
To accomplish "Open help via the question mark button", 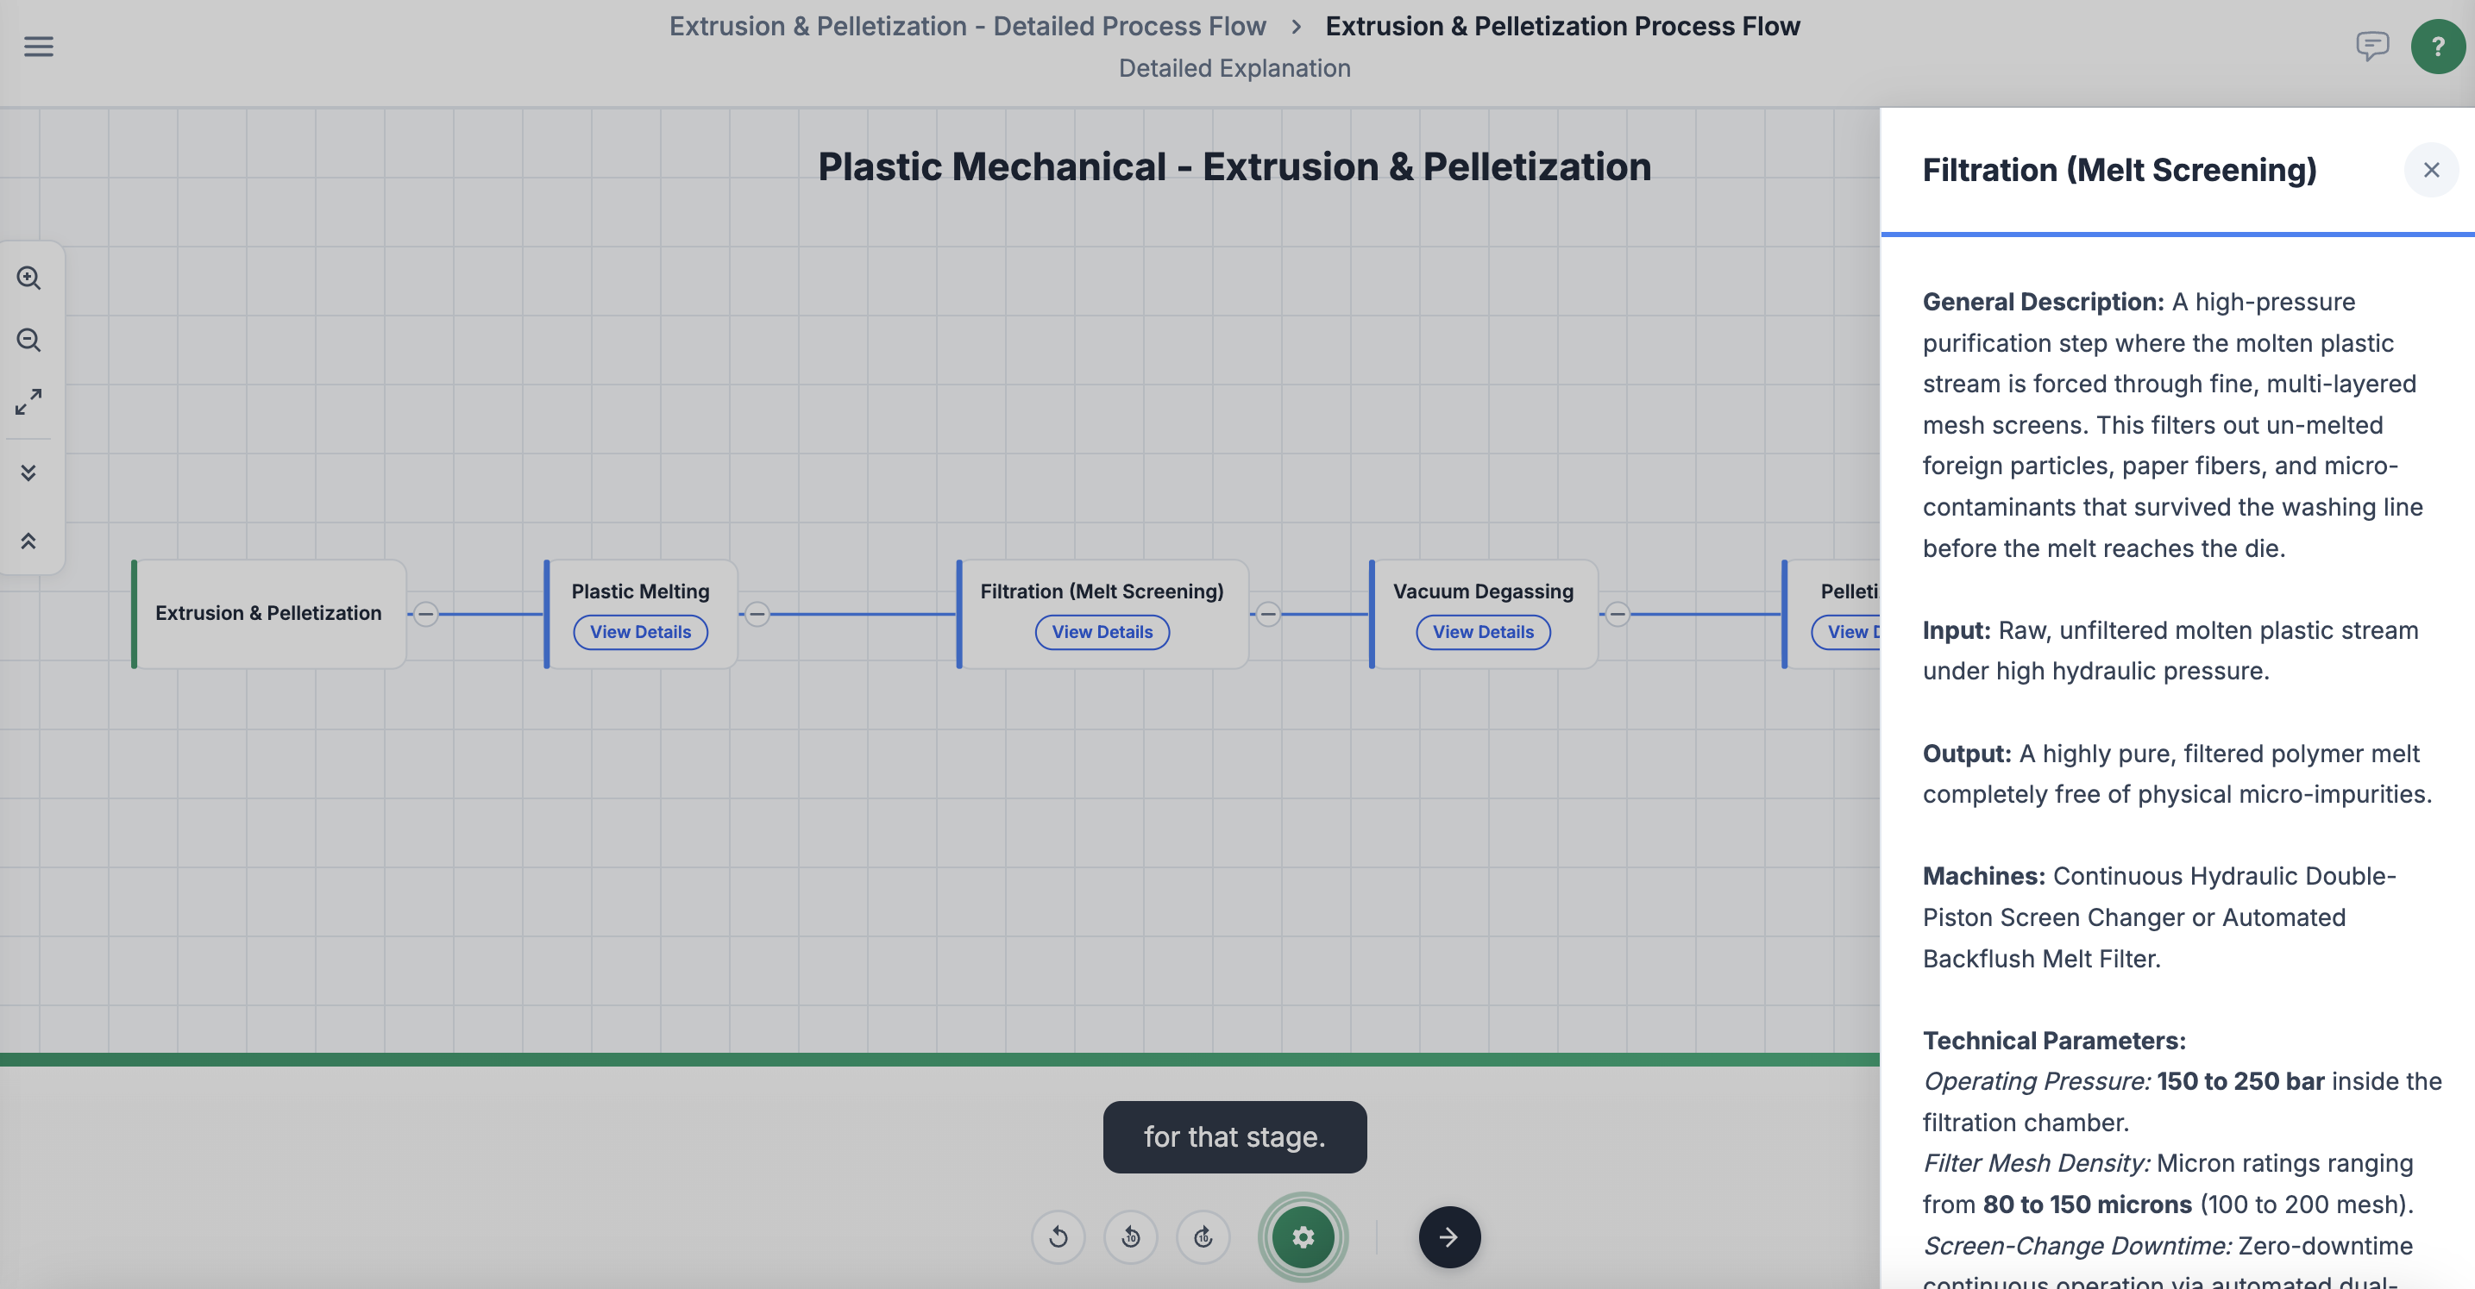I will pos(2438,46).
